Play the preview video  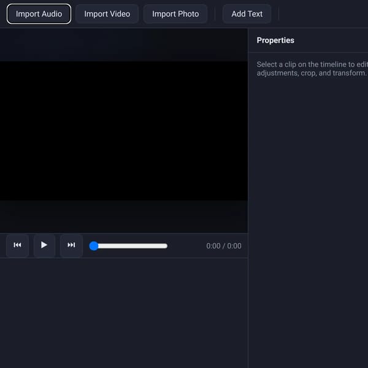click(44, 245)
